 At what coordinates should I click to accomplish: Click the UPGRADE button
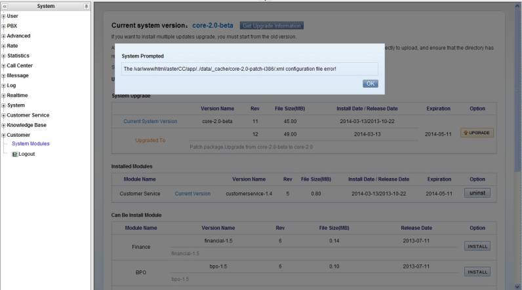click(477, 133)
